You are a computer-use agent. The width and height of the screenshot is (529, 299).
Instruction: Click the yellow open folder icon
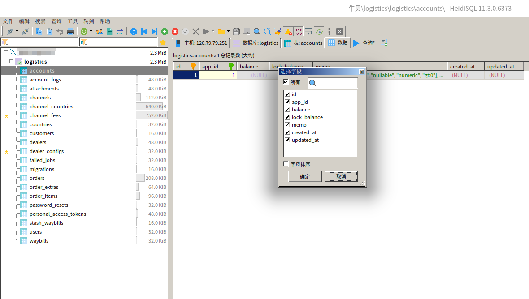[221, 32]
